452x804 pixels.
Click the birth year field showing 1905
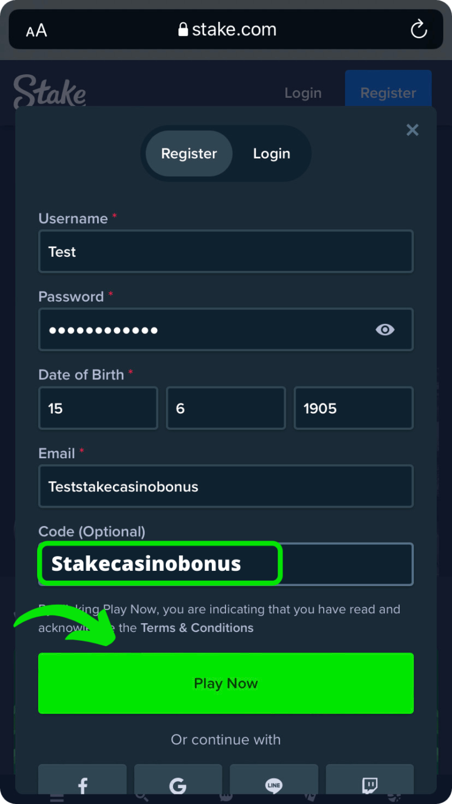(353, 408)
